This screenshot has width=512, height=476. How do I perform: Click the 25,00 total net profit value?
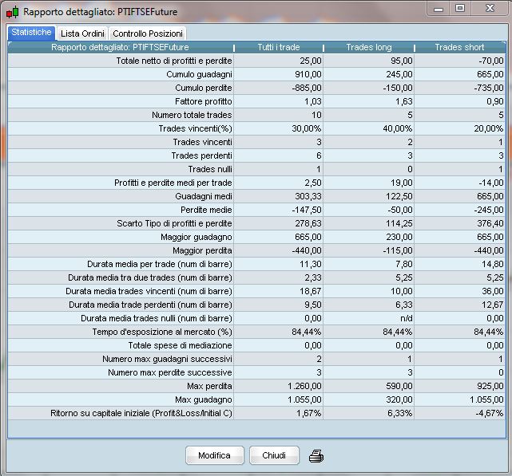click(x=311, y=61)
